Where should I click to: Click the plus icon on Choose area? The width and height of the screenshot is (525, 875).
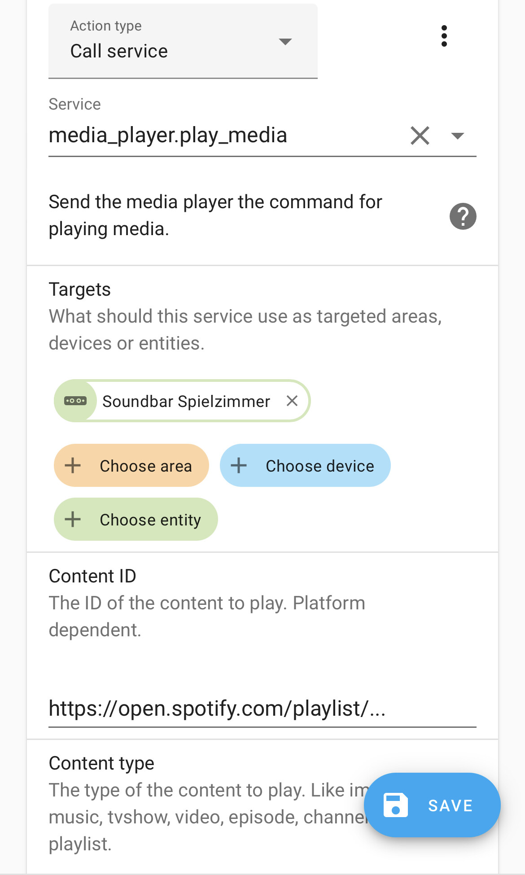72,466
